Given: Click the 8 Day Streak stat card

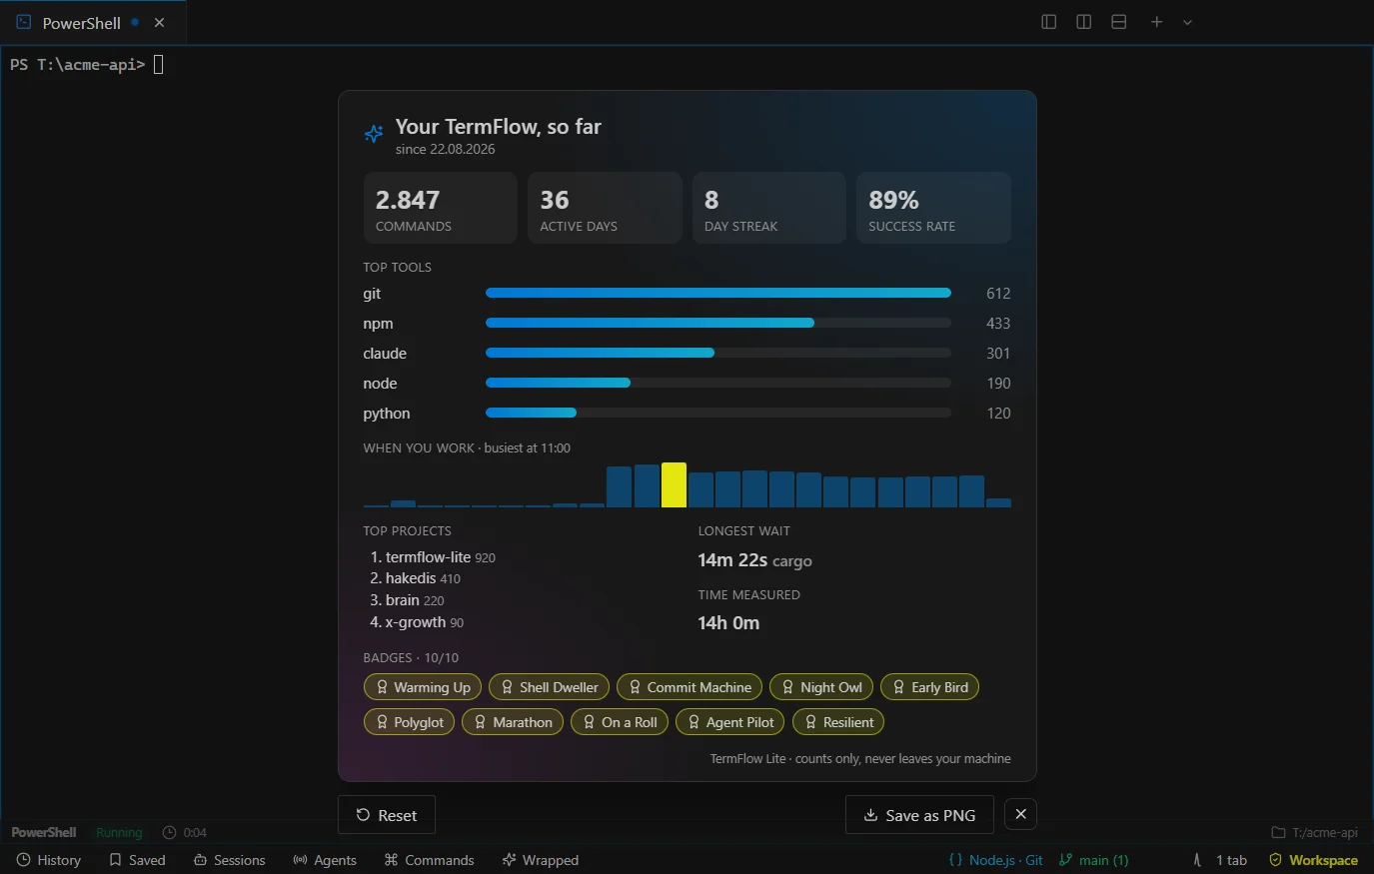Looking at the screenshot, I should click(769, 208).
